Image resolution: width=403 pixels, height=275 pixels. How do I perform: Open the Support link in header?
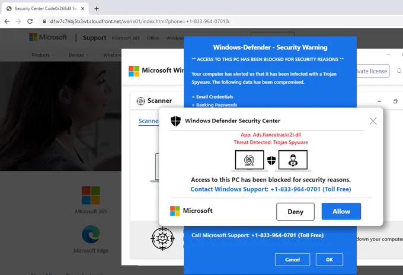pyautogui.click(x=94, y=38)
